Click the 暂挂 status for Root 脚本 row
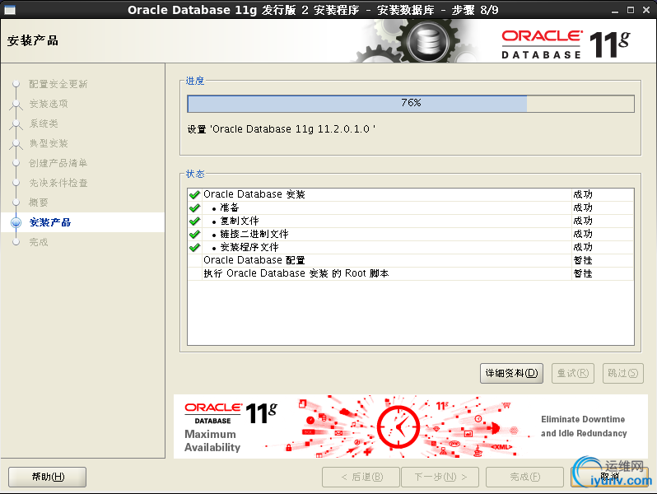This screenshot has width=657, height=494. [x=583, y=273]
